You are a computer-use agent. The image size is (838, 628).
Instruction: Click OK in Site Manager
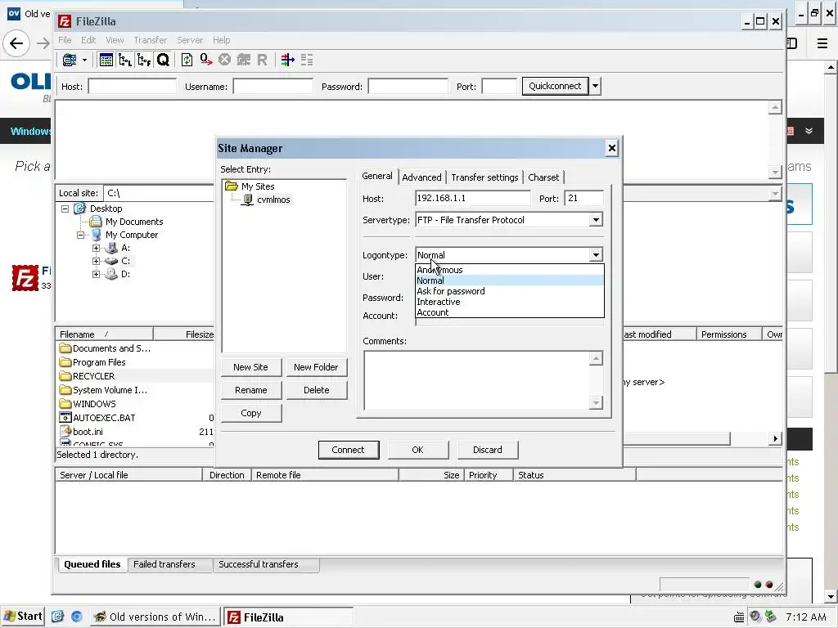coord(418,450)
